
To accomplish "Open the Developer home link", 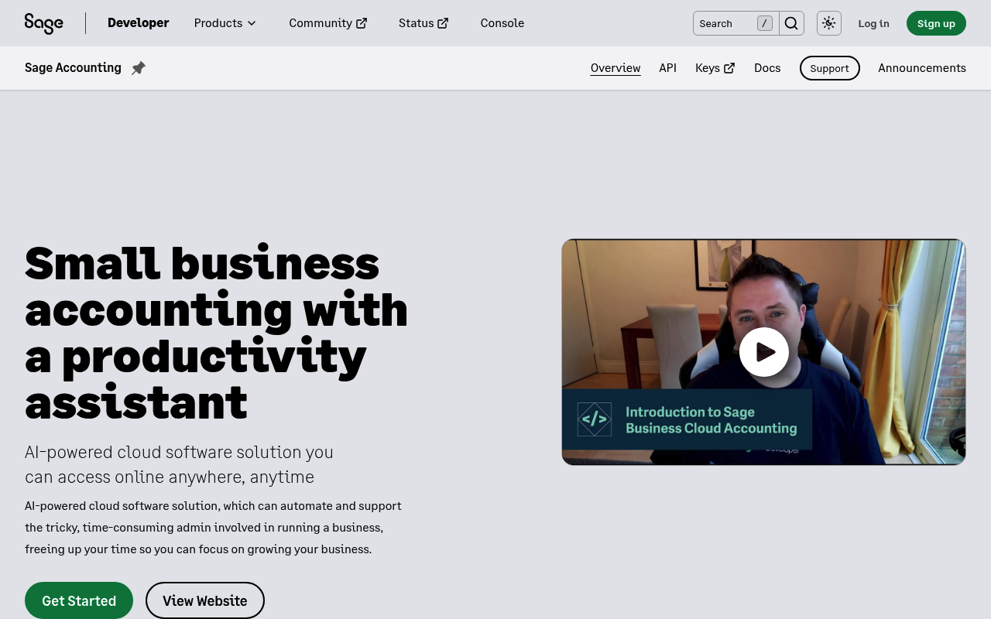I will click(x=138, y=23).
